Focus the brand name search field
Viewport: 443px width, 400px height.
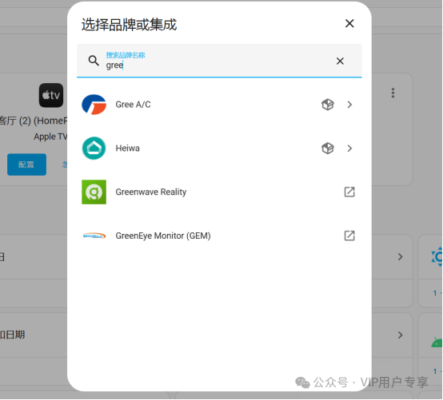(x=219, y=61)
